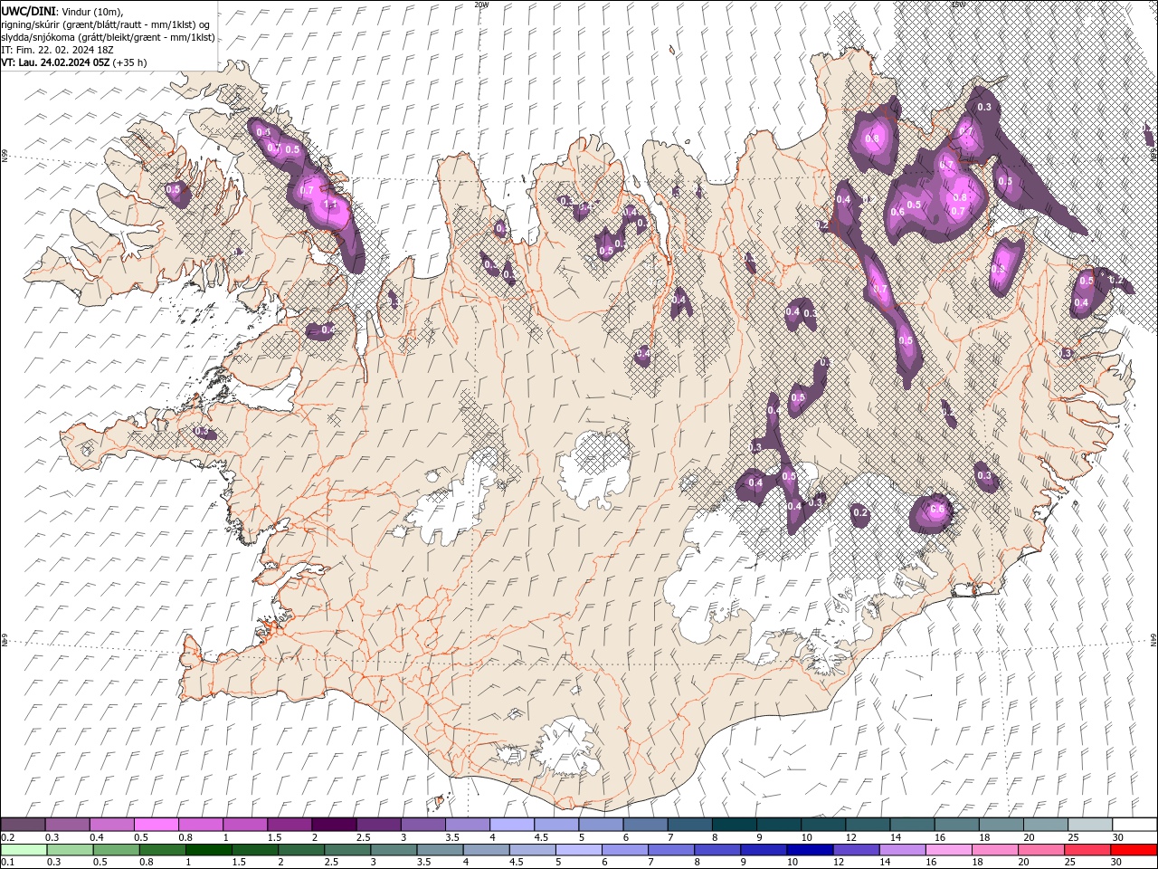Image resolution: width=1158 pixels, height=869 pixels.
Task: Click the 'IT: Fim. 22. 02. 2024 18Z' line
Action: point(59,50)
